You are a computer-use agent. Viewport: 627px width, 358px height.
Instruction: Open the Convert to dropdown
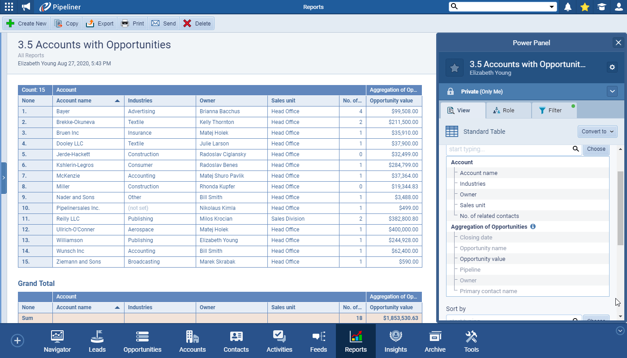[x=597, y=132]
